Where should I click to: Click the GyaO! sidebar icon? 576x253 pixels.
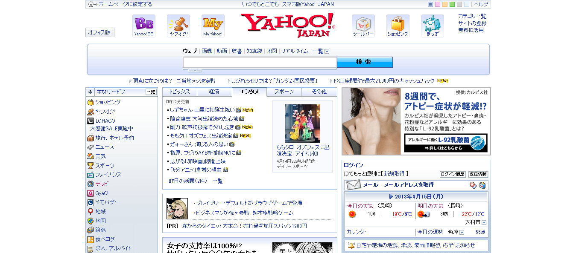91,193
